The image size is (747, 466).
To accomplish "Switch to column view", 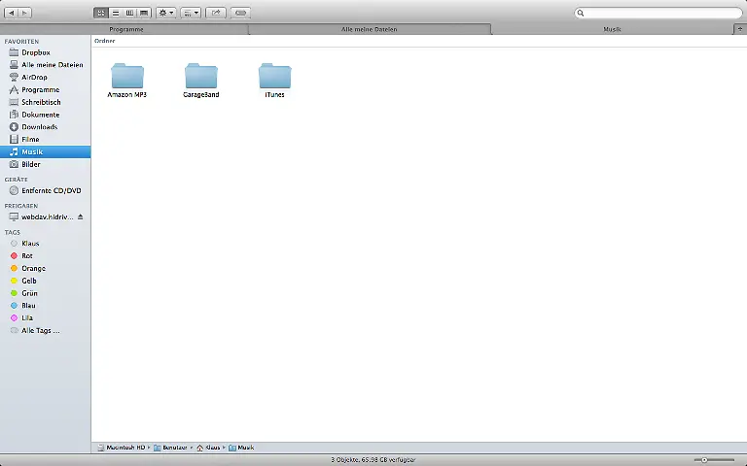I will click(129, 13).
